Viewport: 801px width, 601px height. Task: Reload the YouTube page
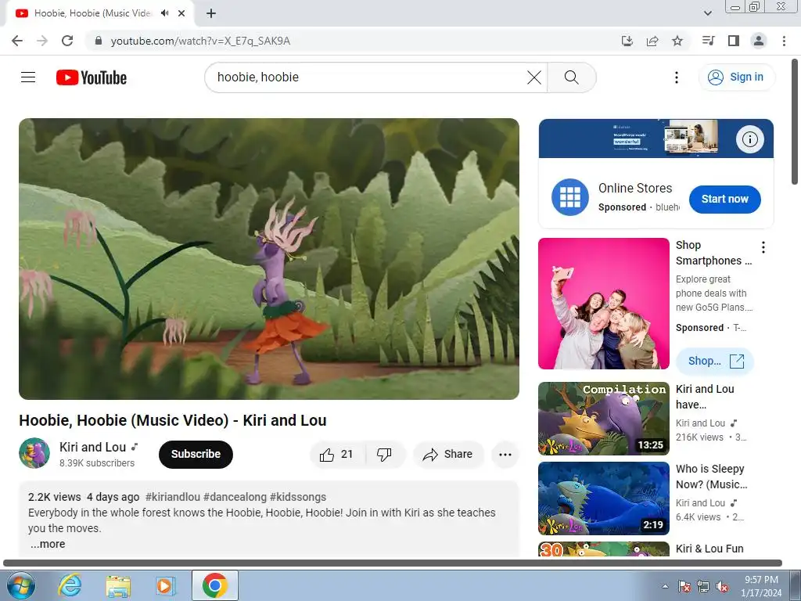pyautogui.click(x=67, y=41)
